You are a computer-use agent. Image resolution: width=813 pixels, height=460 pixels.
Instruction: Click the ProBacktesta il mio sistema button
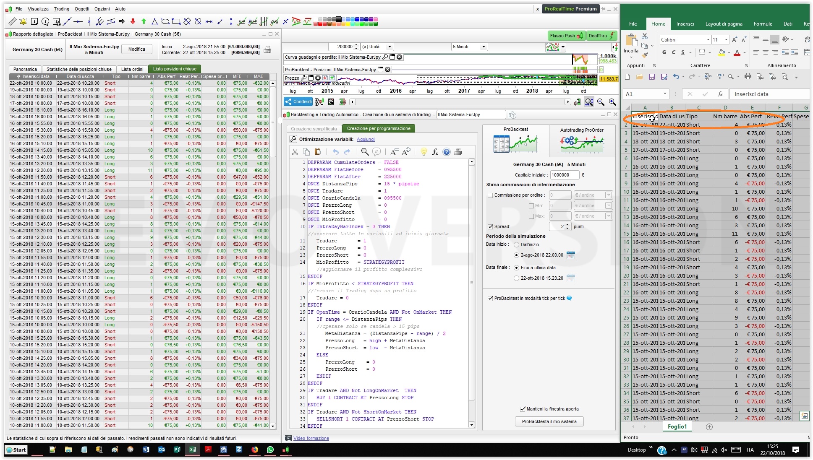(x=549, y=421)
